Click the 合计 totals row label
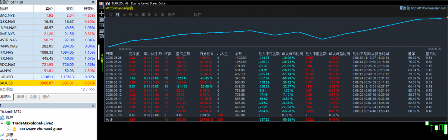The height and width of the screenshot is (140, 448). tap(109, 120)
